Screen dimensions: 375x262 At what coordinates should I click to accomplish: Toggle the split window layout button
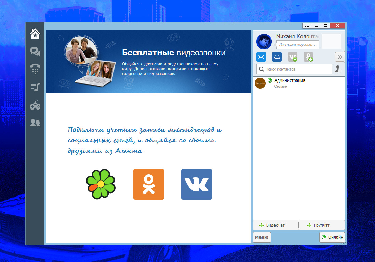(307, 25)
